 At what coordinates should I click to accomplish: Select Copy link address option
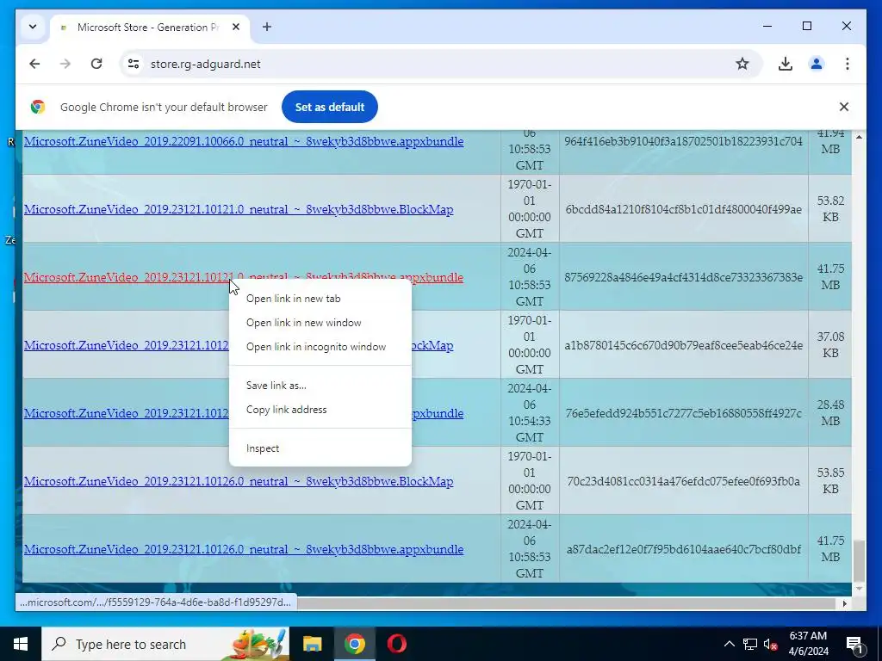tap(320, 410)
